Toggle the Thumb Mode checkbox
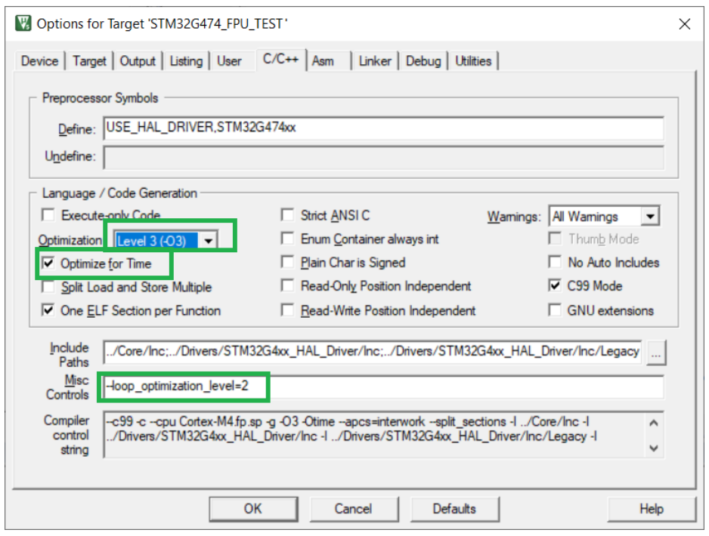This screenshot has height=536, width=709. (555, 239)
